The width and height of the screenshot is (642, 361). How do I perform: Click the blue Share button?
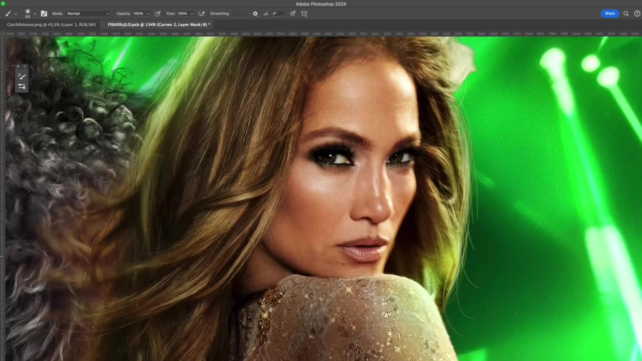click(610, 14)
